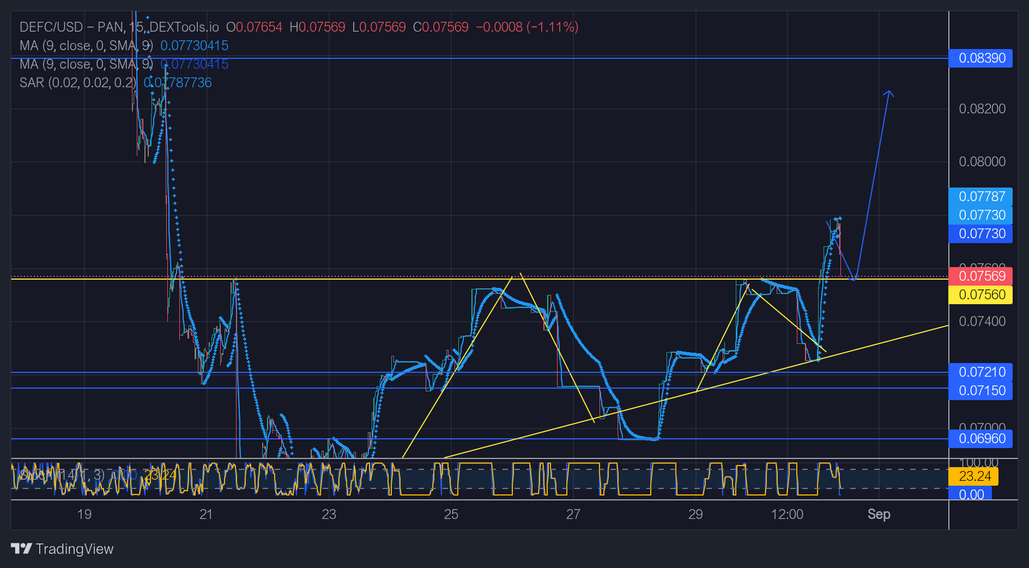Viewport: 1029px width, 568px height.
Task: Click the 0.07150 horizontal line label
Action: pos(980,391)
